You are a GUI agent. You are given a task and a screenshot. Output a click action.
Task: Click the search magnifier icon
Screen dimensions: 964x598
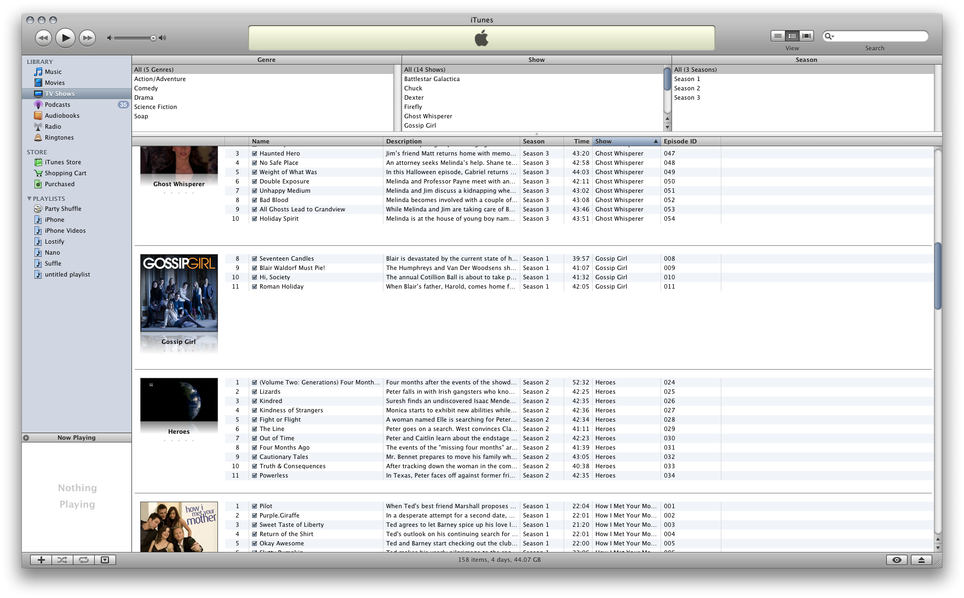(x=829, y=36)
